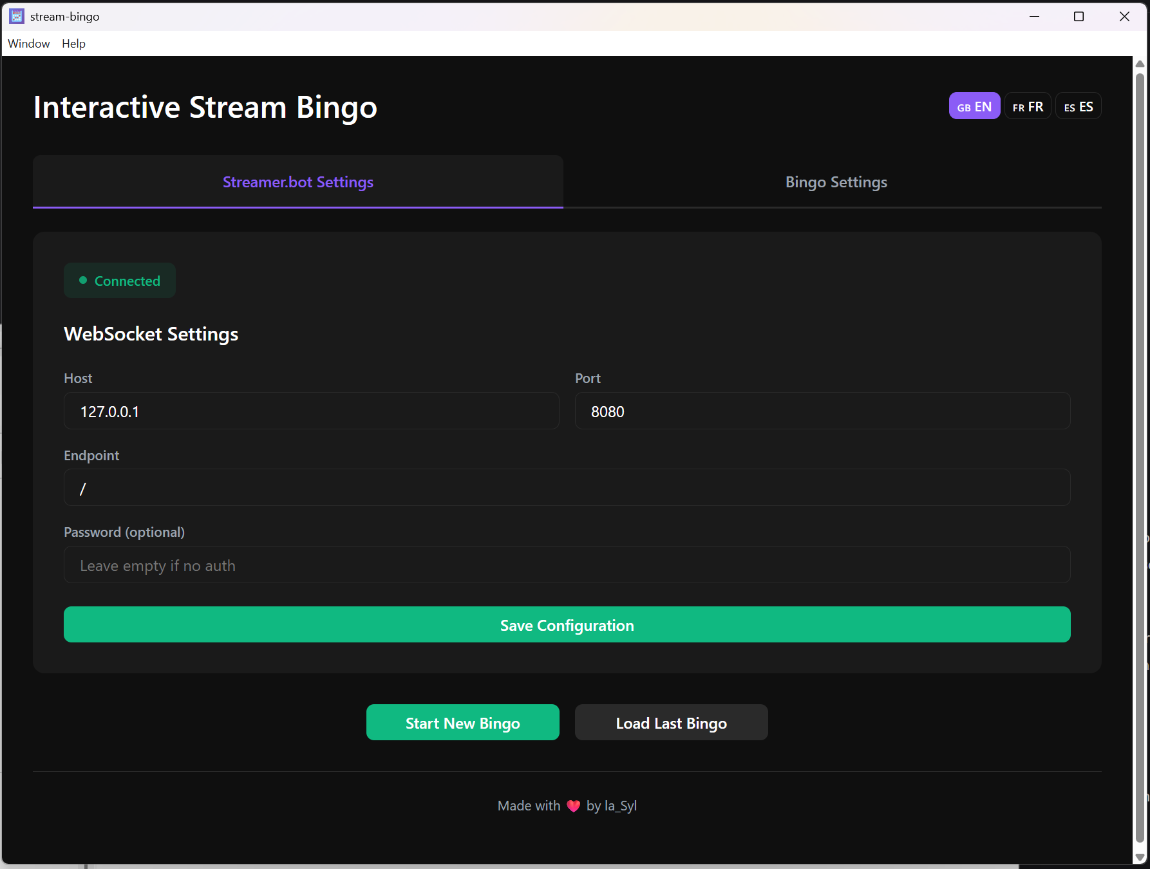Switch language to French (FR)

pyautogui.click(x=1028, y=107)
